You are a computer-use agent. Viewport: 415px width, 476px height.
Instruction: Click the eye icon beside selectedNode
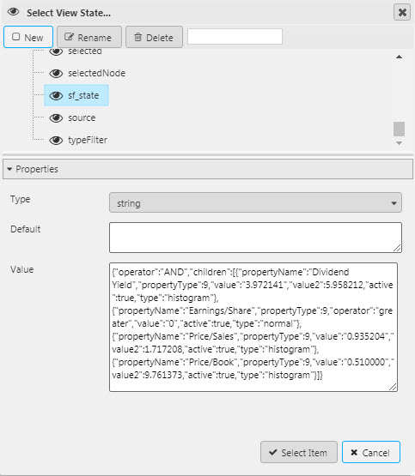[x=56, y=73]
